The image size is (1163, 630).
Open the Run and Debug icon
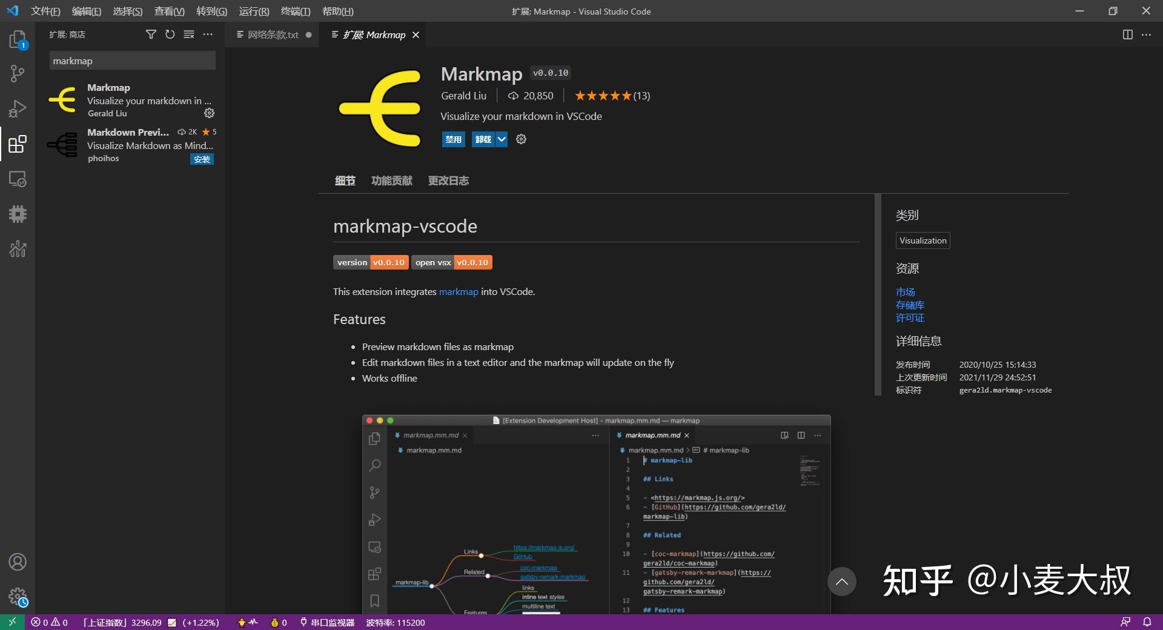point(18,108)
